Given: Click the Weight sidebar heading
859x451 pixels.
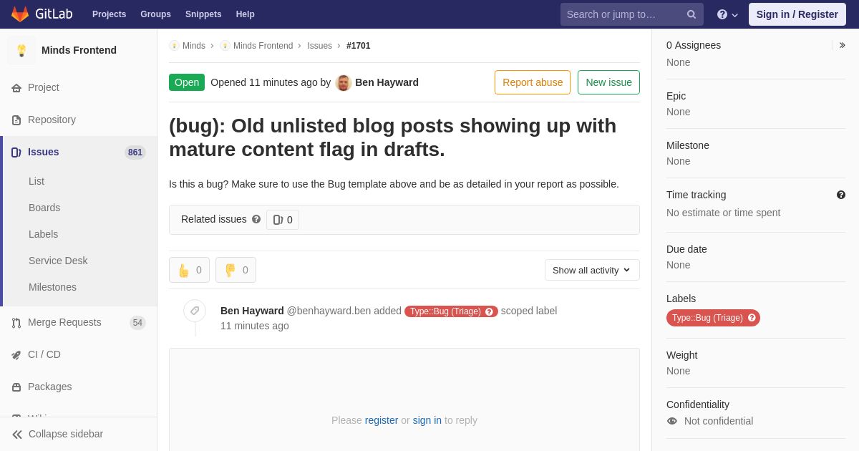Looking at the screenshot, I should click(x=681, y=355).
